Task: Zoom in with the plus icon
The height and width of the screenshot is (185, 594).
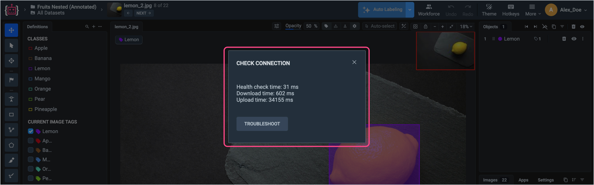Action: [443, 26]
